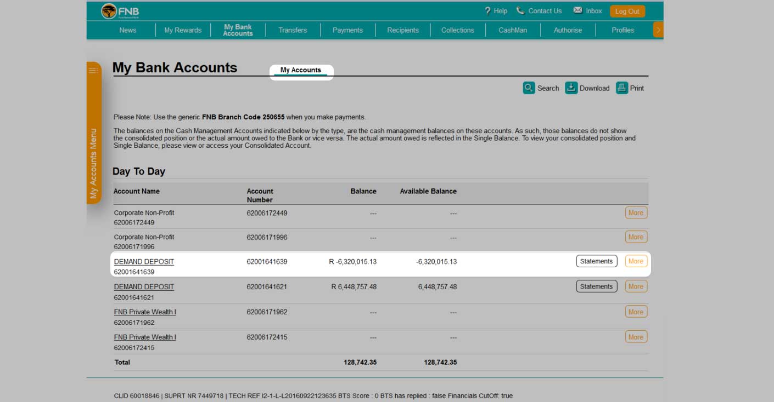Click the Available Balance column header
This screenshot has width=774, height=402.
pyautogui.click(x=428, y=191)
